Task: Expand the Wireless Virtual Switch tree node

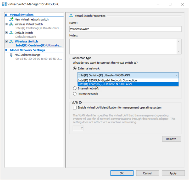Action: tap(6, 24)
